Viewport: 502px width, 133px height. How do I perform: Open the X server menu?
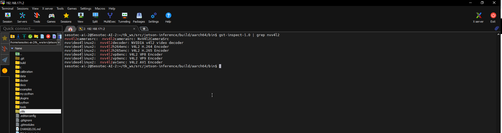[x=47, y=9]
